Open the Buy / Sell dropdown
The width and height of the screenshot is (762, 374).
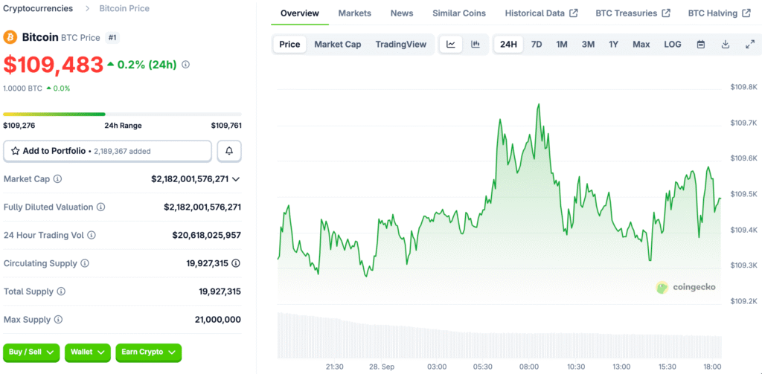click(x=31, y=352)
